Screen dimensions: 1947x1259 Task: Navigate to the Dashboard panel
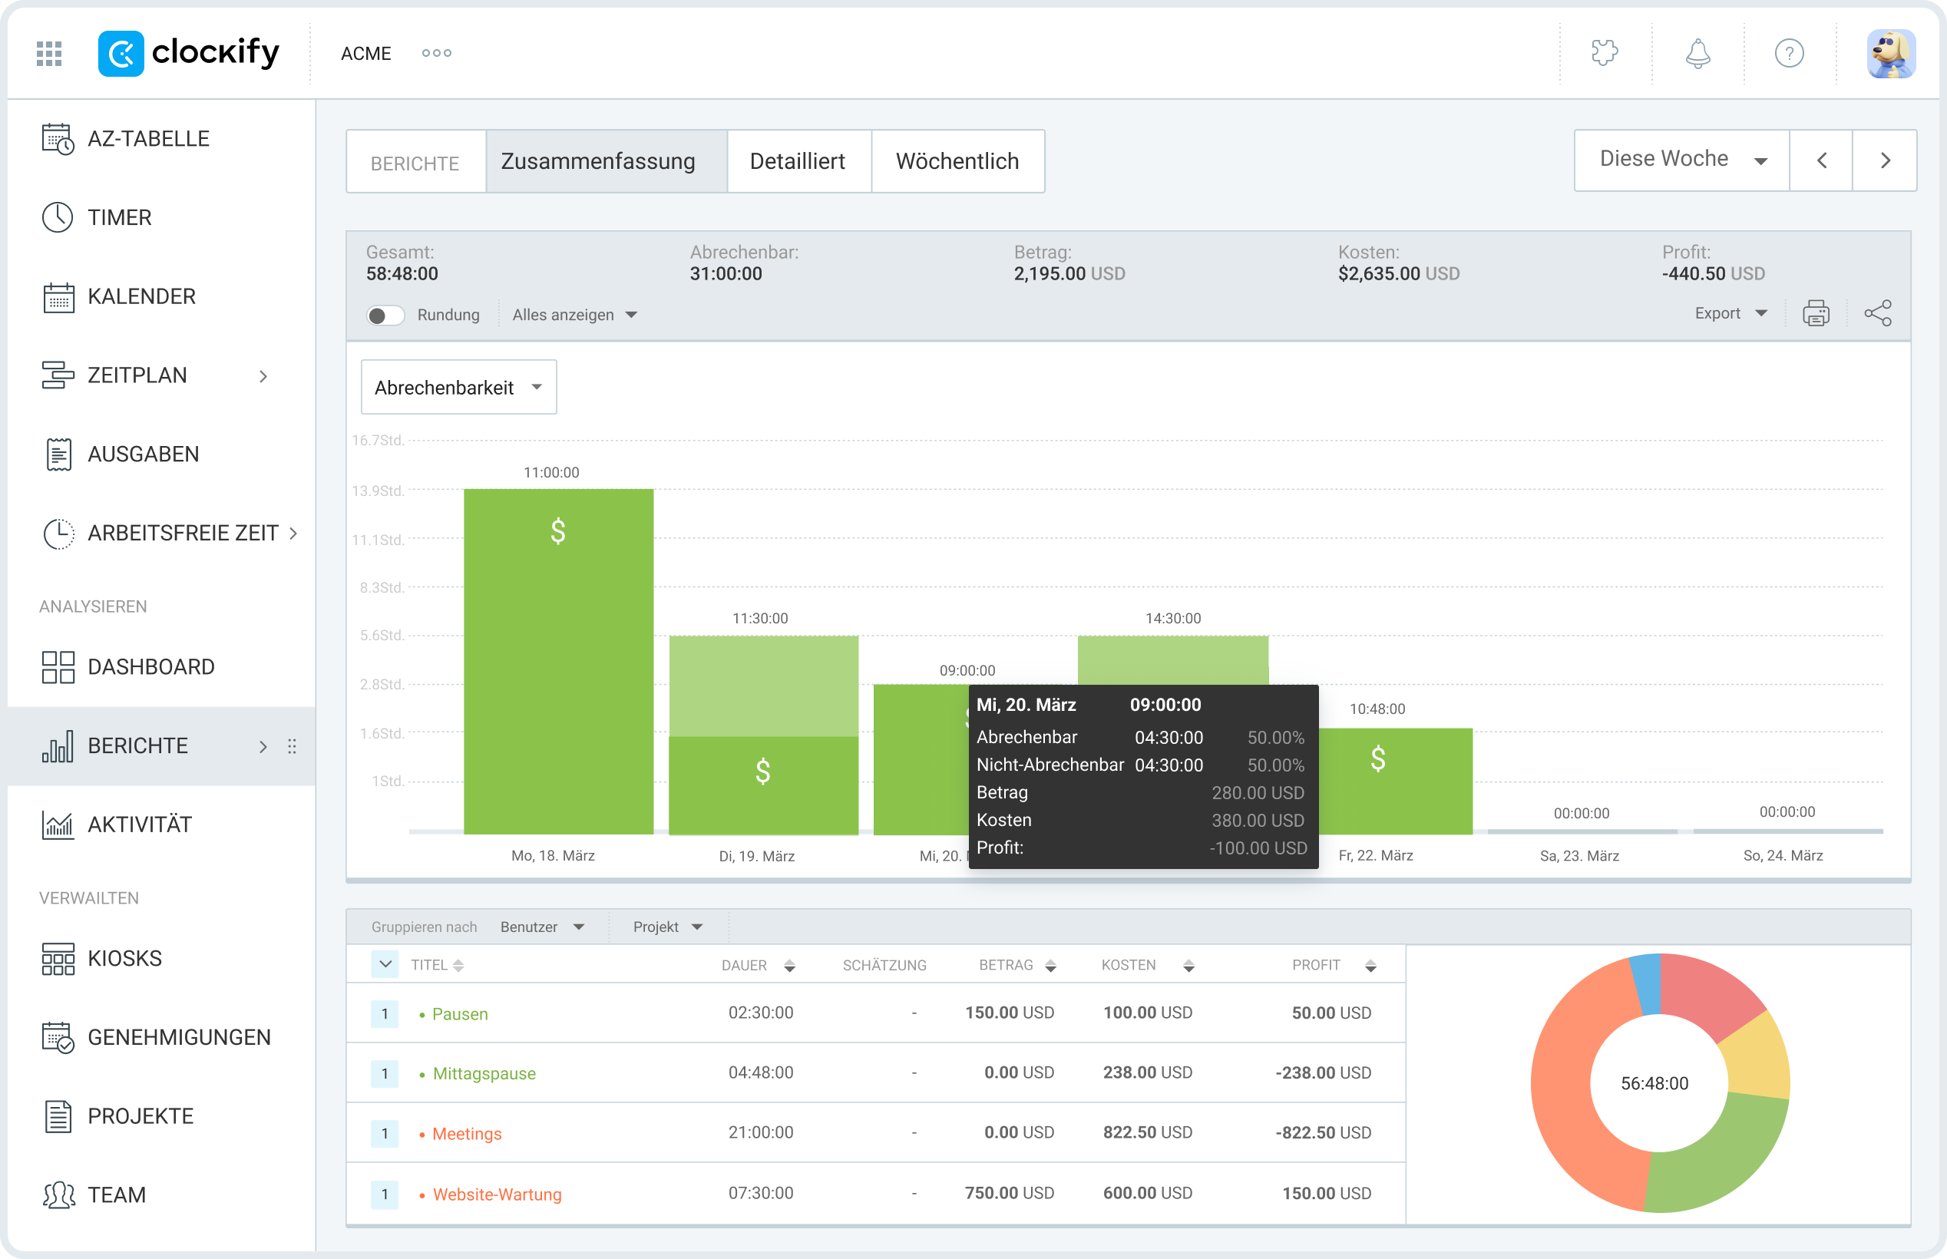click(151, 666)
